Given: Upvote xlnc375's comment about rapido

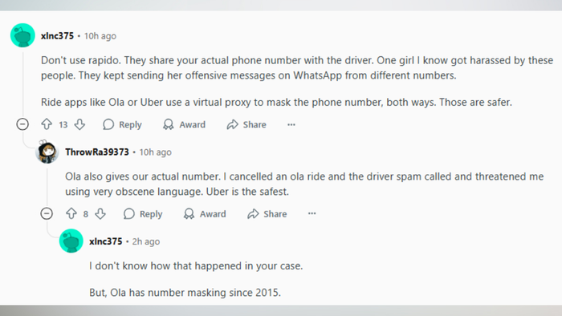Looking at the screenshot, I should [x=47, y=124].
